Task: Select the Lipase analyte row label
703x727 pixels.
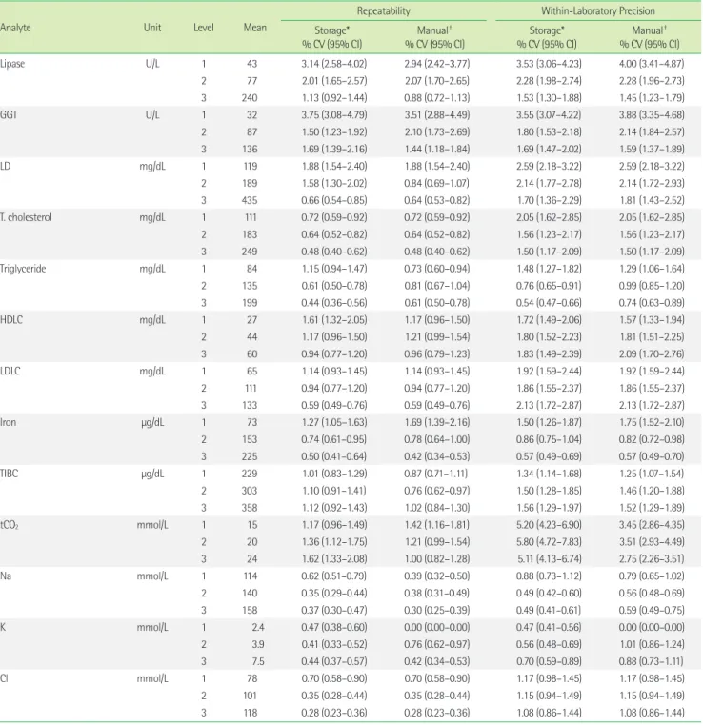Action: point(12,64)
